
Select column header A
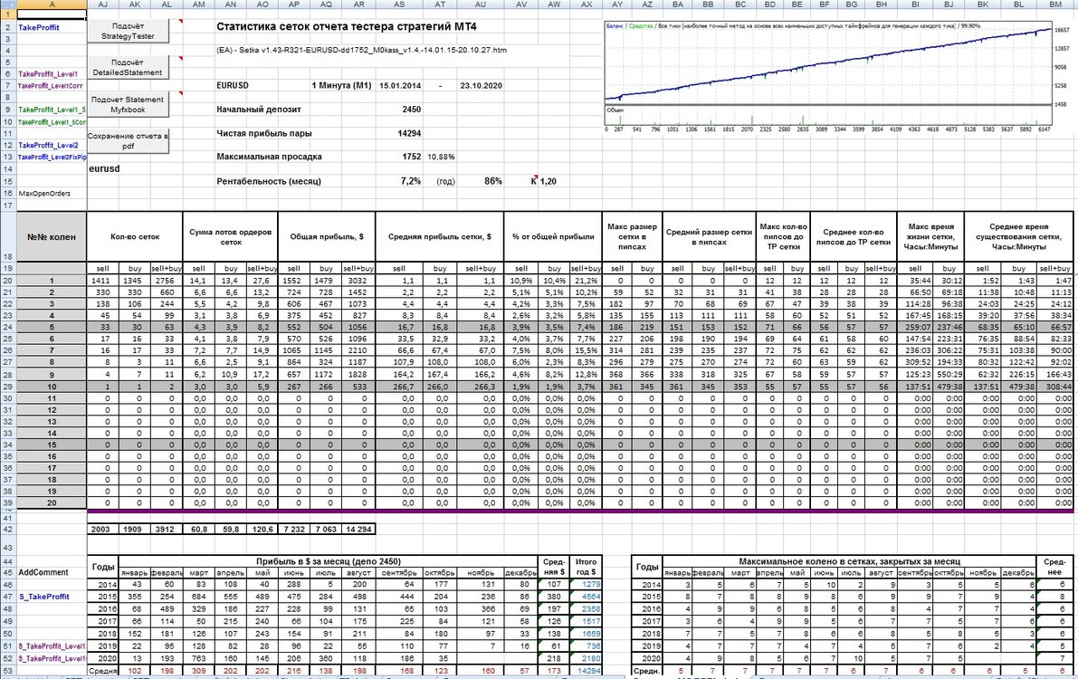click(x=52, y=5)
